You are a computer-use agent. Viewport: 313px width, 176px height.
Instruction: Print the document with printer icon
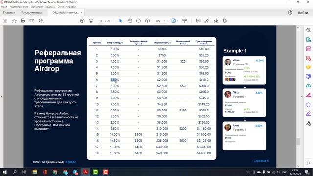tap(23, 21)
